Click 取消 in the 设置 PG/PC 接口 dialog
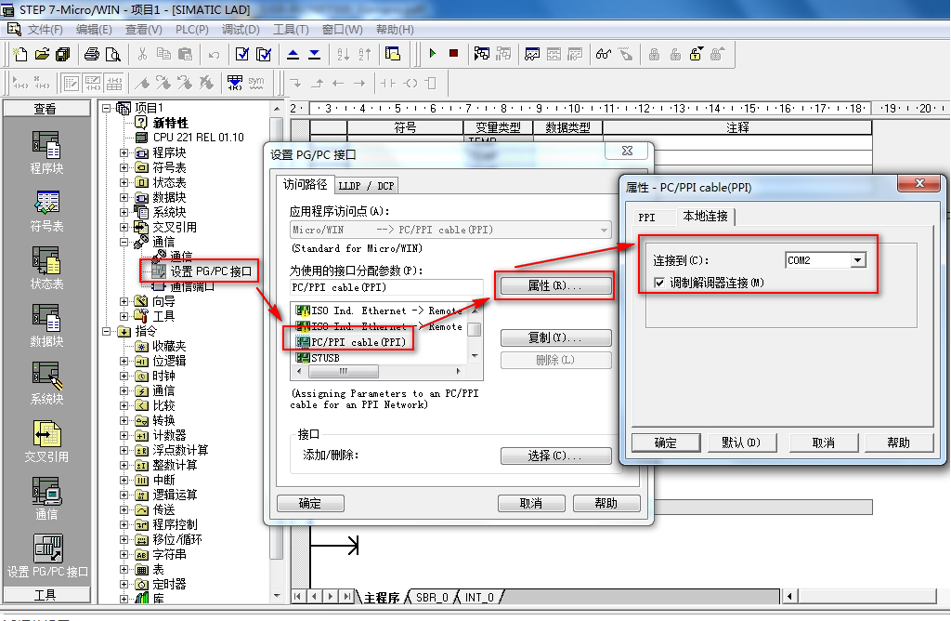Image resolution: width=951 pixels, height=621 pixels. (530, 503)
